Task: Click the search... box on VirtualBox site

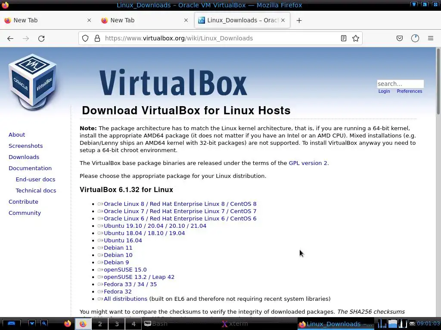Action: (x=400, y=84)
